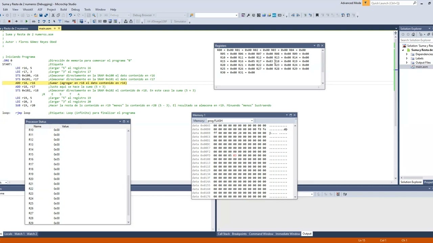Switch to the Immediate Window tab
This screenshot has width=433, height=243.
[288, 234]
